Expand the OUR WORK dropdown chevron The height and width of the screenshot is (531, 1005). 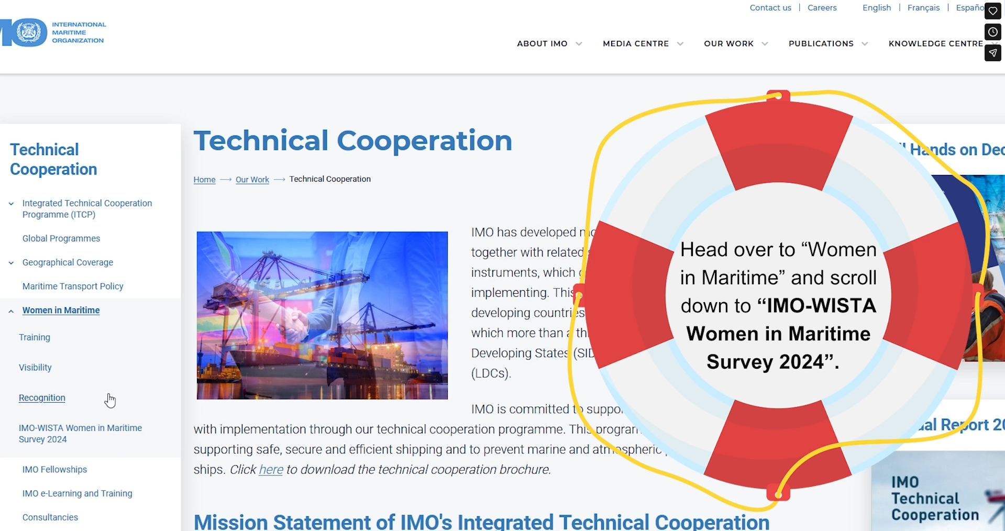(765, 44)
